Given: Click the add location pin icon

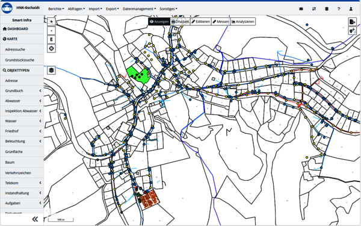Looking at the screenshot, I should click(x=352, y=31).
